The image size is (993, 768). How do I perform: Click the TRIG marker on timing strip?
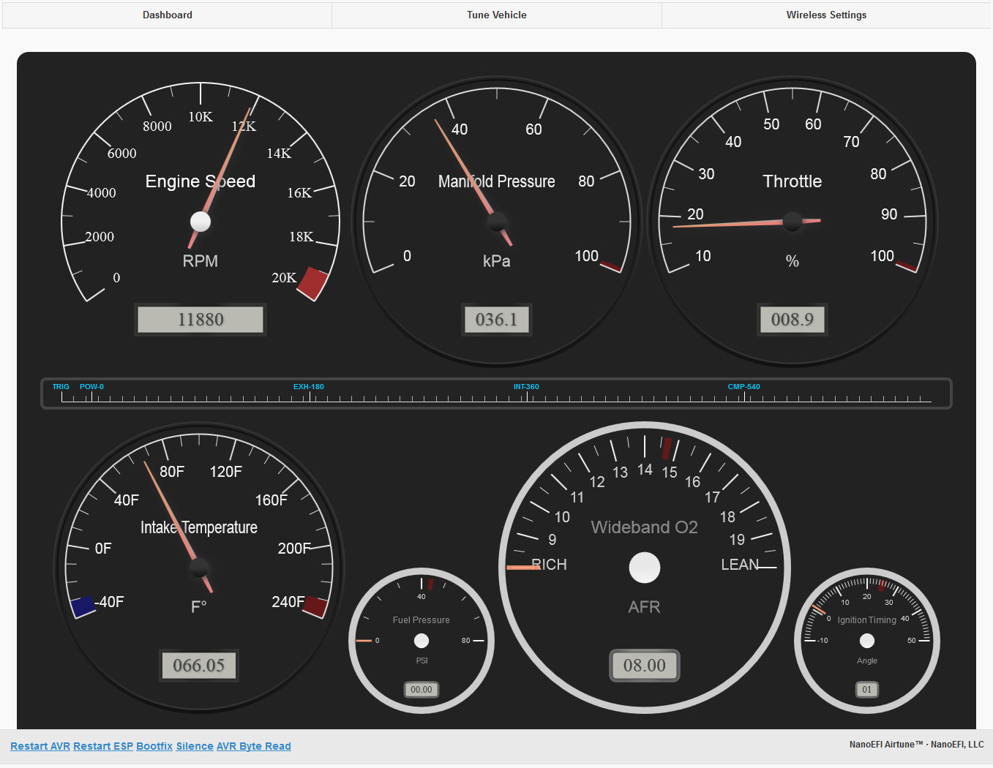pyautogui.click(x=61, y=387)
